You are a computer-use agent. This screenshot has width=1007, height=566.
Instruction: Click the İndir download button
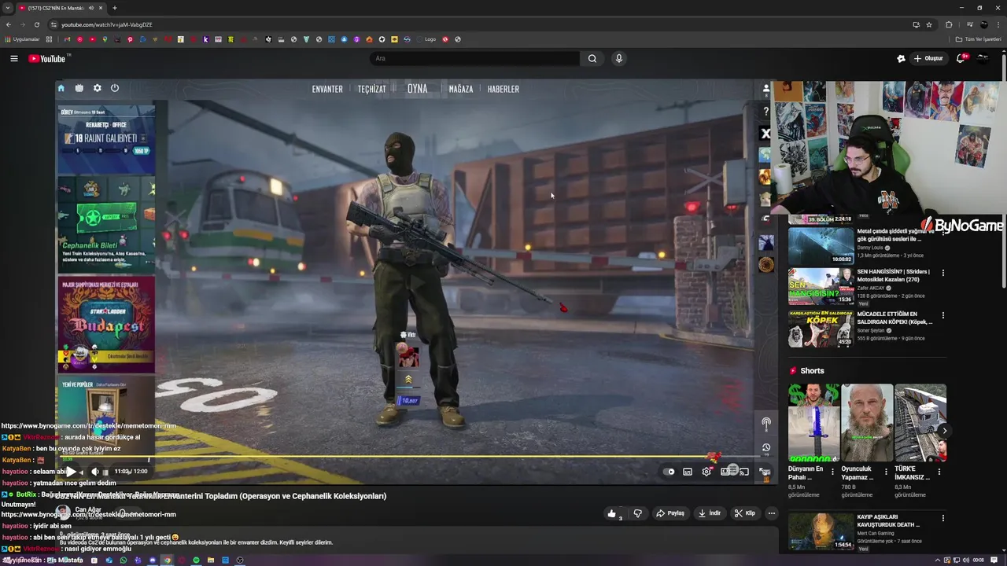(x=710, y=513)
